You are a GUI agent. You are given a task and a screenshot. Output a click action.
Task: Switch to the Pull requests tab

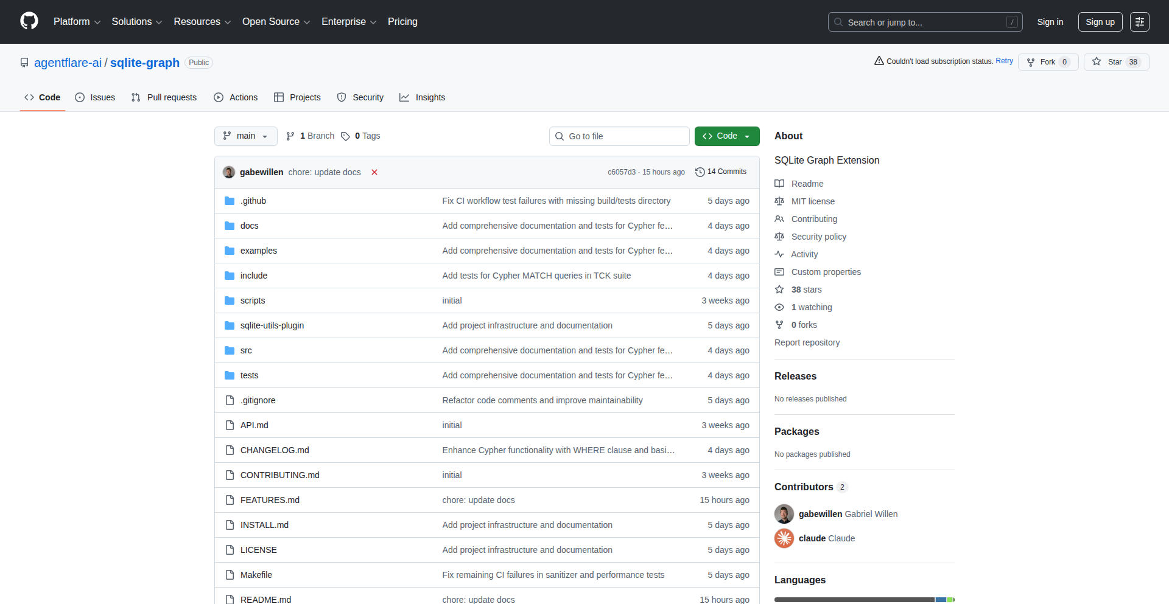click(x=164, y=97)
